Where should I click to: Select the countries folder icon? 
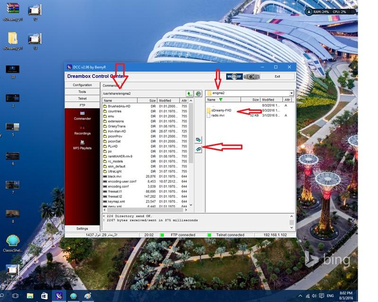[105, 111]
